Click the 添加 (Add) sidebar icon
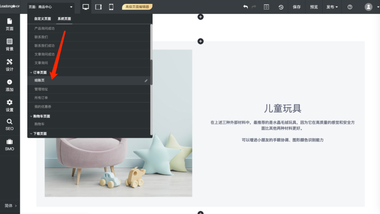380x214 pixels. point(9,85)
